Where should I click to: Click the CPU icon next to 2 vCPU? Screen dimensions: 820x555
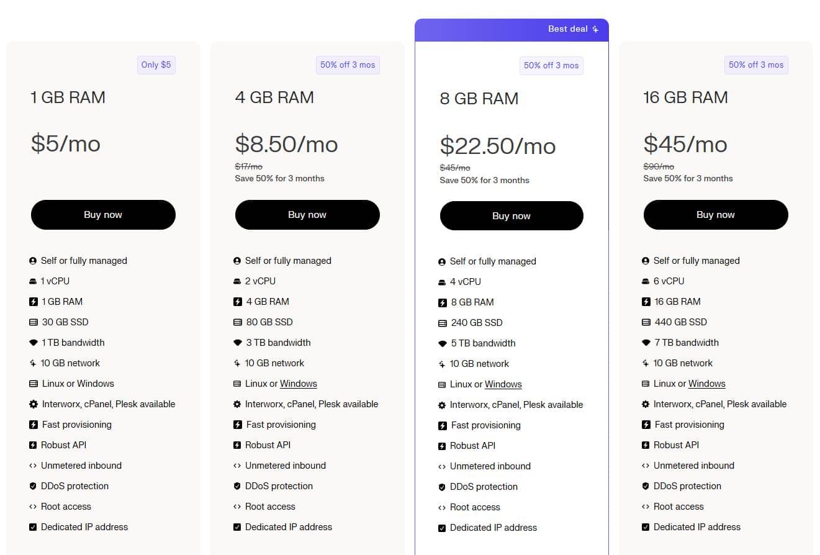click(237, 281)
